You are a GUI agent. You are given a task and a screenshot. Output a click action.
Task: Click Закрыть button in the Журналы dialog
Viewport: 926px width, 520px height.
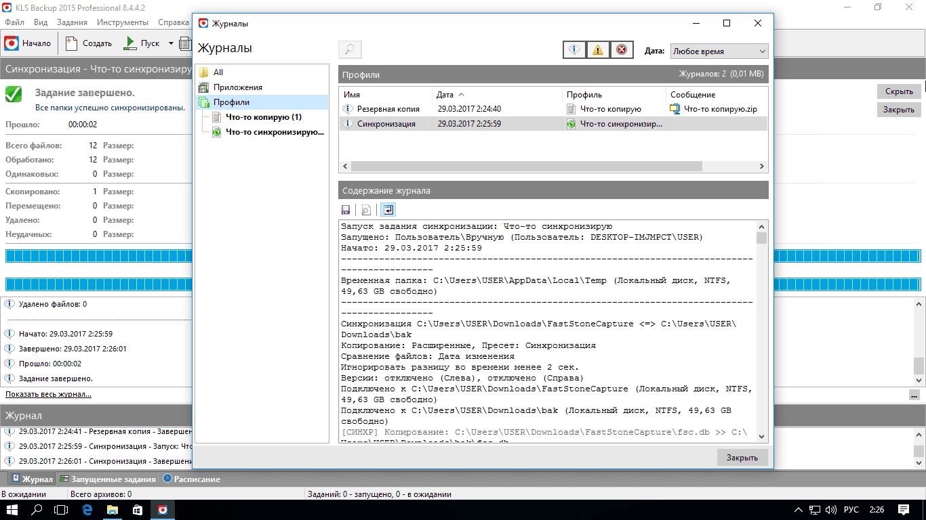point(742,458)
